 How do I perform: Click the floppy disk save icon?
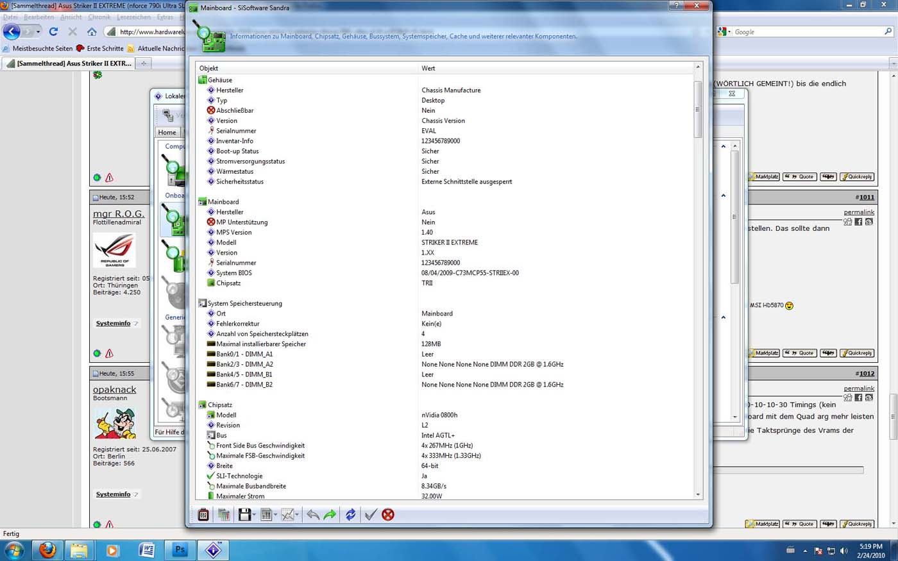[244, 515]
